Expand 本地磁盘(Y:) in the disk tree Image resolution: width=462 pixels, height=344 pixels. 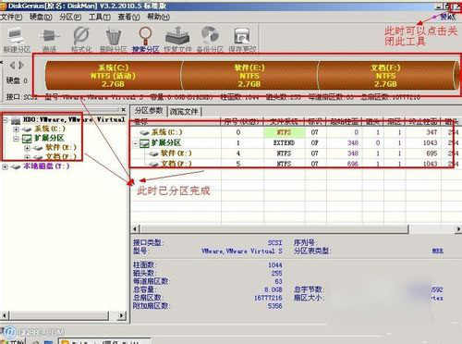tap(5, 166)
